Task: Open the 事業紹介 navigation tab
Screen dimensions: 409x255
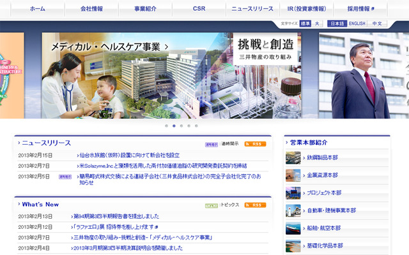Action: 145,8
